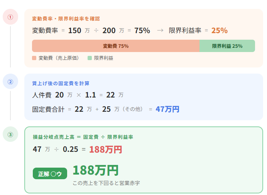Click the note この売上を下回ると営業赤字
Image resolution: width=267 pixels, height=195 pixels.
[x=106, y=183]
